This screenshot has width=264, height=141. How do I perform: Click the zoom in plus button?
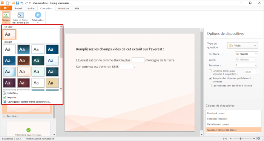tap(254, 139)
